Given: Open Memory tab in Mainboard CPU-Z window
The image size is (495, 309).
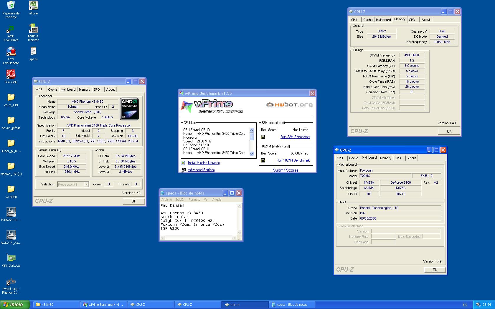Looking at the screenshot, I should [x=386, y=158].
